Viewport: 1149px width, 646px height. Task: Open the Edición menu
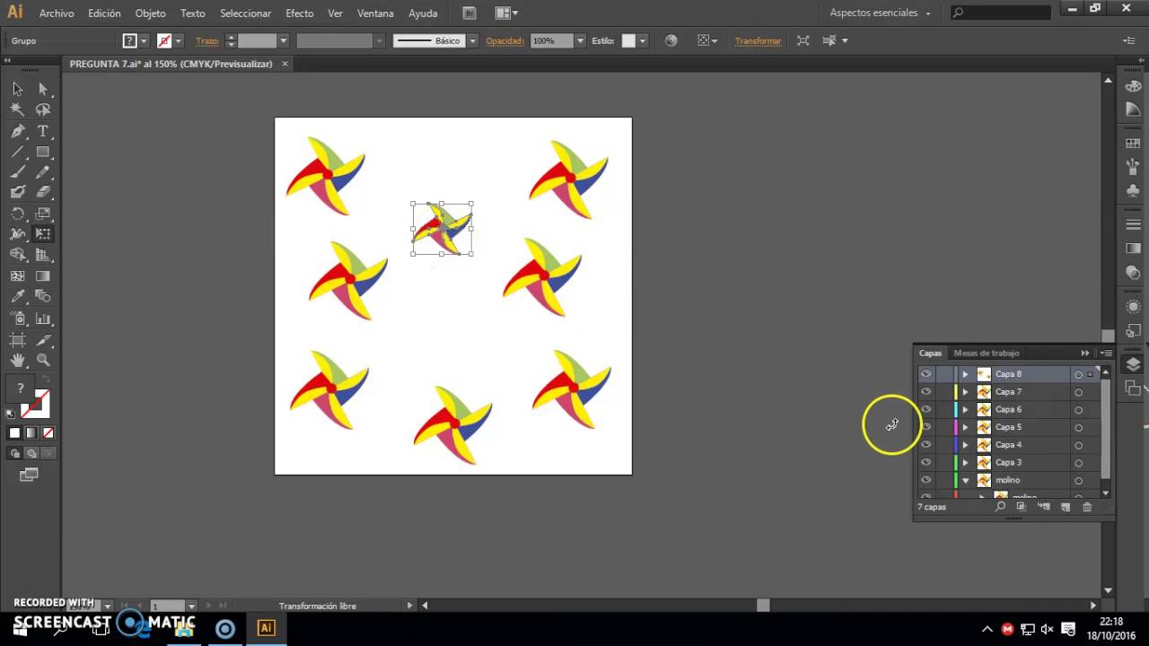[104, 13]
